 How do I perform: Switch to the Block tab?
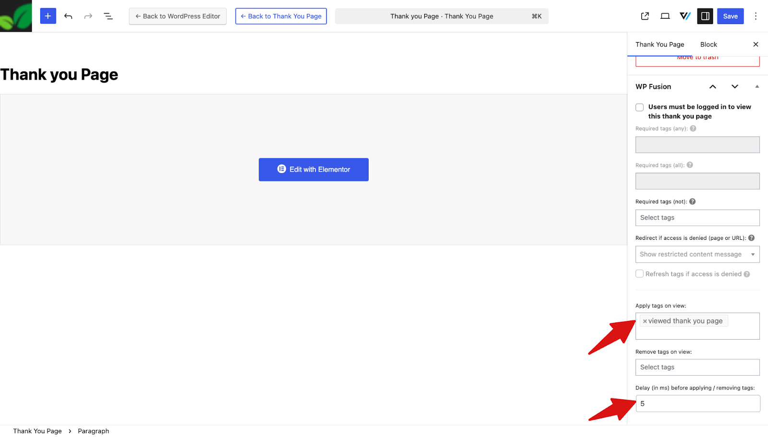[x=708, y=45]
